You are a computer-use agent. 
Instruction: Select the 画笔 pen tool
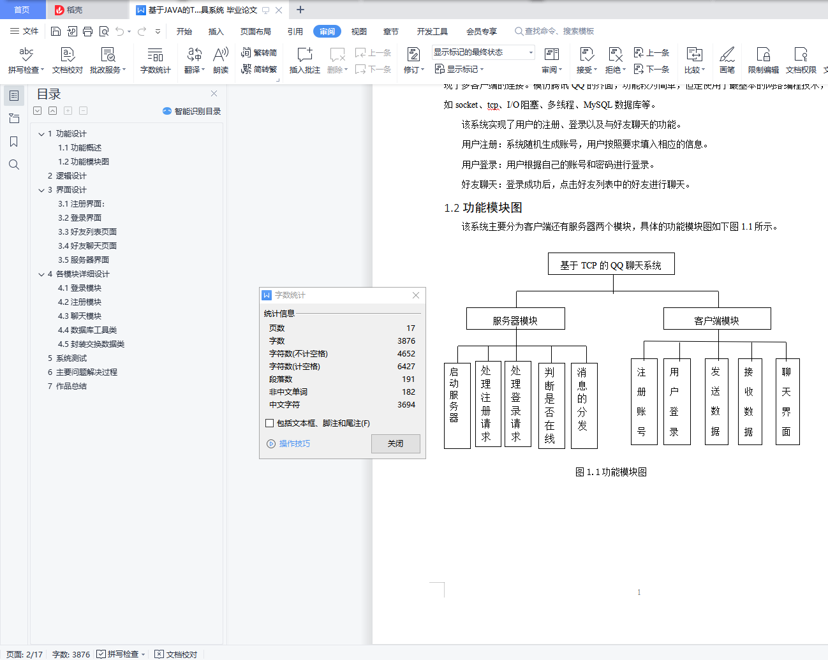tap(727, 61)
